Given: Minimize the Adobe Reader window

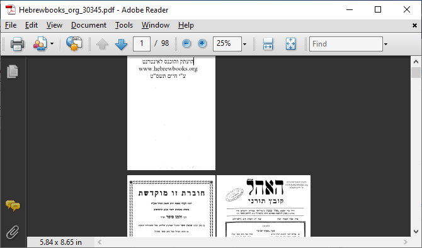Looking at the screenshot, I should click(350, 9).
